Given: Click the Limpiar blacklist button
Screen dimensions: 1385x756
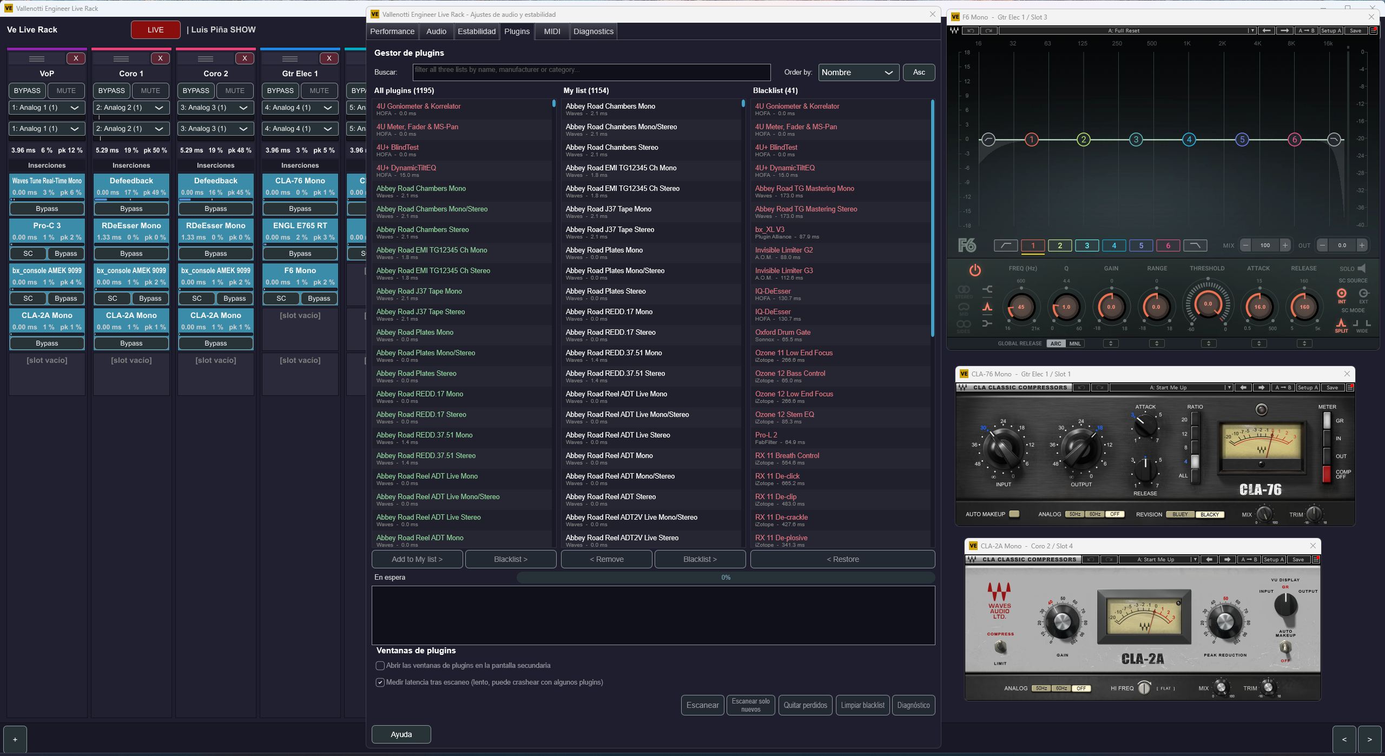Looking at the screenshot, I should 862,705.
